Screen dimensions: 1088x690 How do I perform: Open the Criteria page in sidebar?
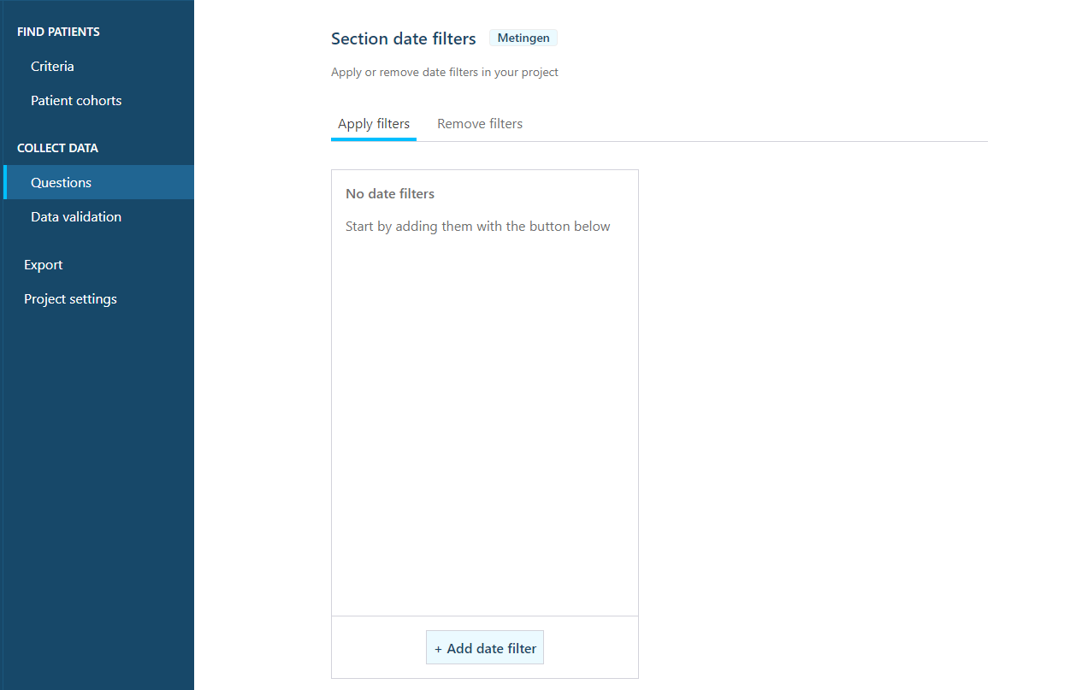52,66
